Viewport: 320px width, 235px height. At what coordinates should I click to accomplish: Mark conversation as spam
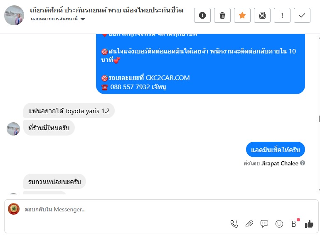click(x=202, y=15)
